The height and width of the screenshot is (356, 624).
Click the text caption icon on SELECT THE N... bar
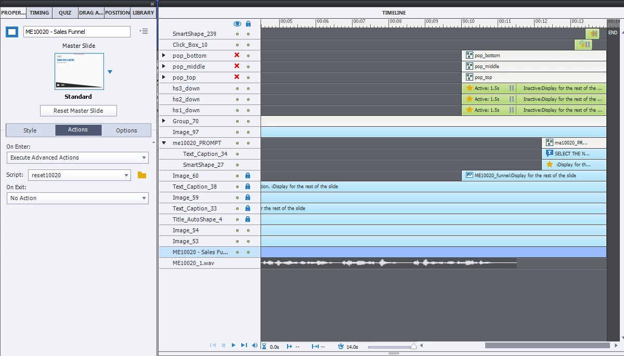click(x=550, y=154)
